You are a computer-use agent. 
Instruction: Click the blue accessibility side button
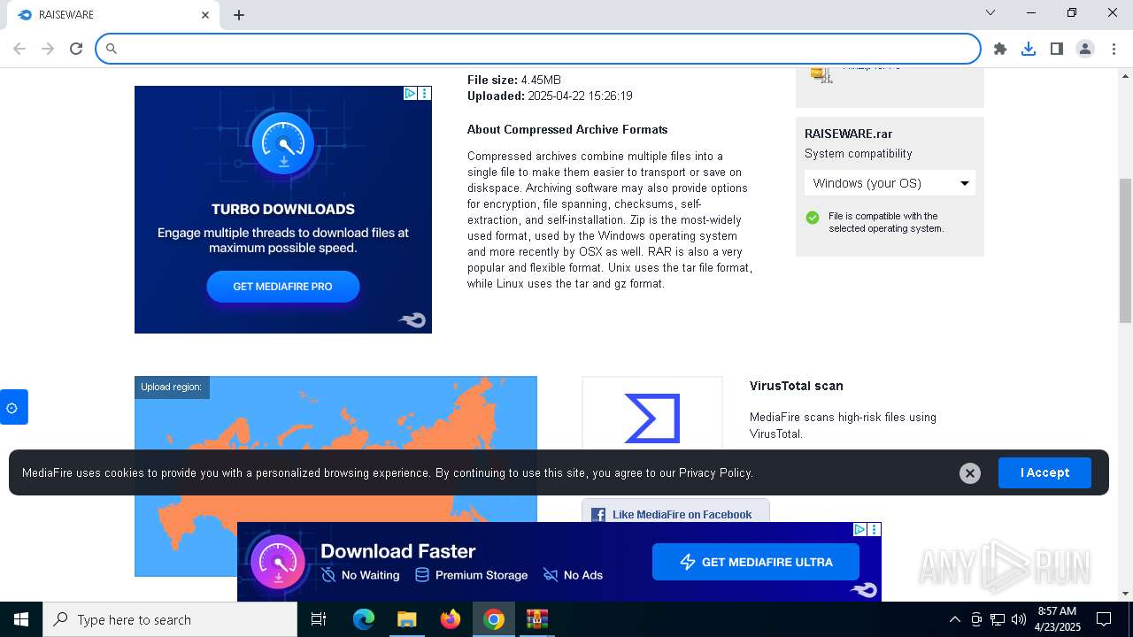12,408
